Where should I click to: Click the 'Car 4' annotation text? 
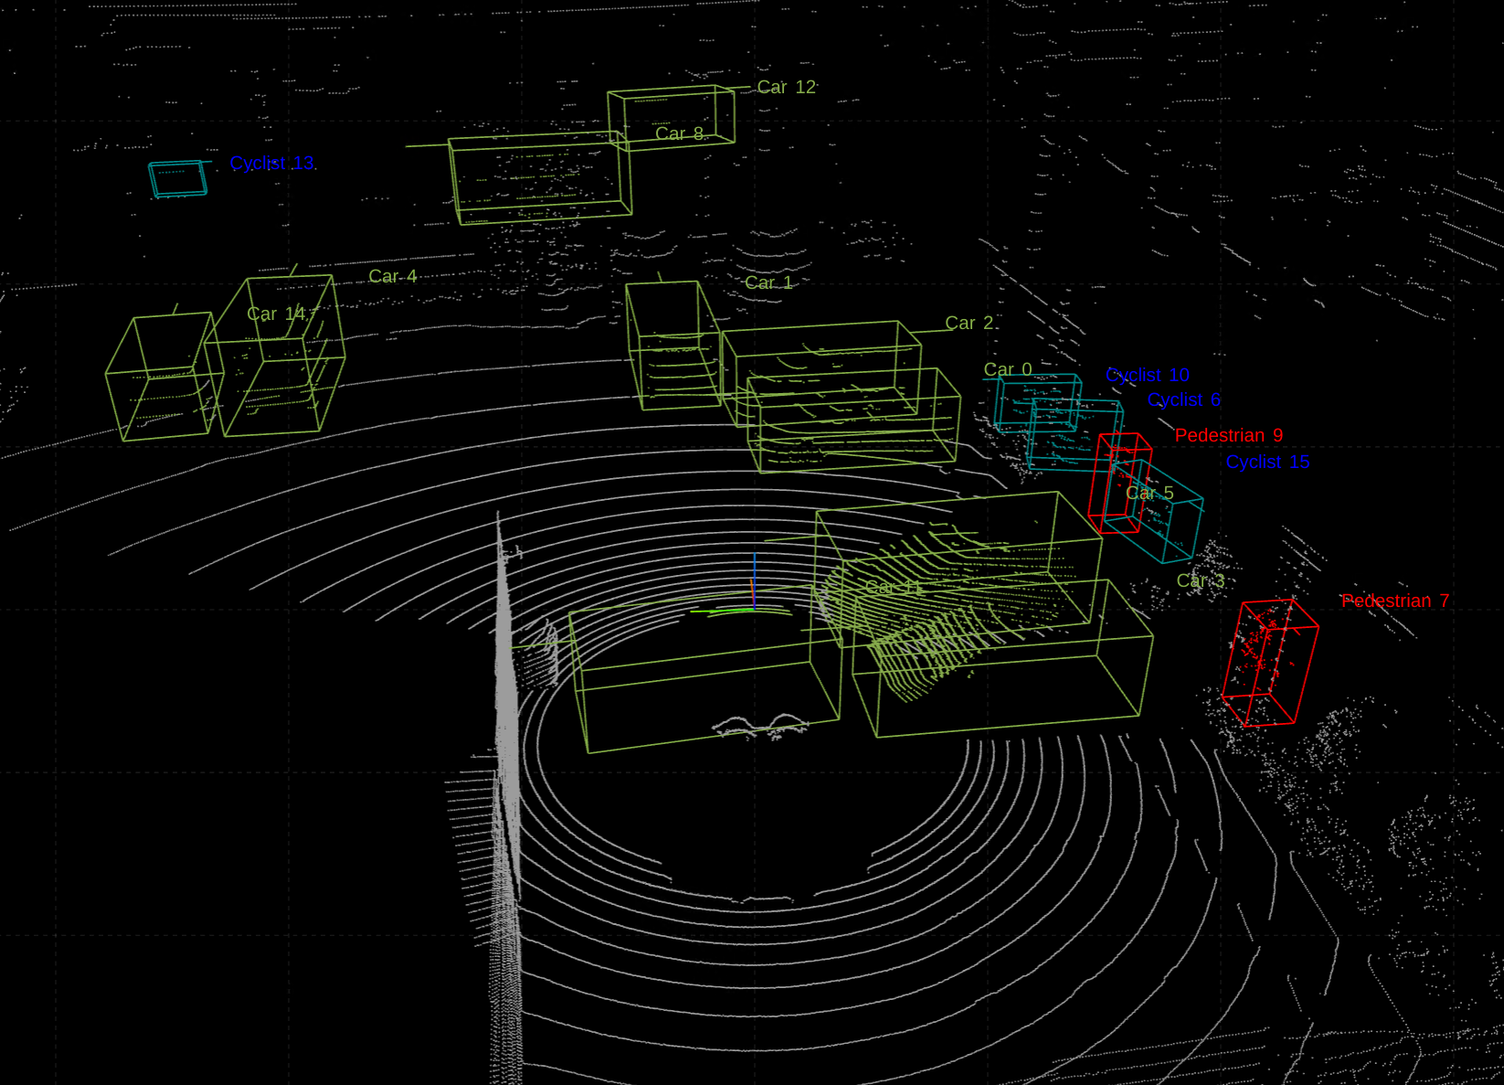coord(392,276)
